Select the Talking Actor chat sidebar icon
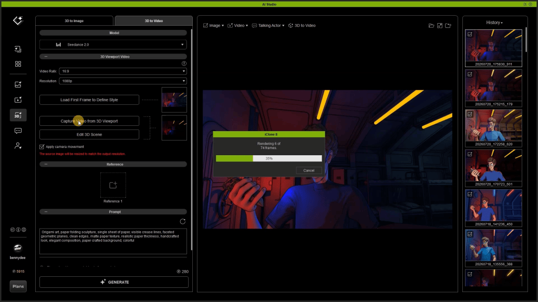The height and width of the screenshot is (302, 538). pos(18,131)
